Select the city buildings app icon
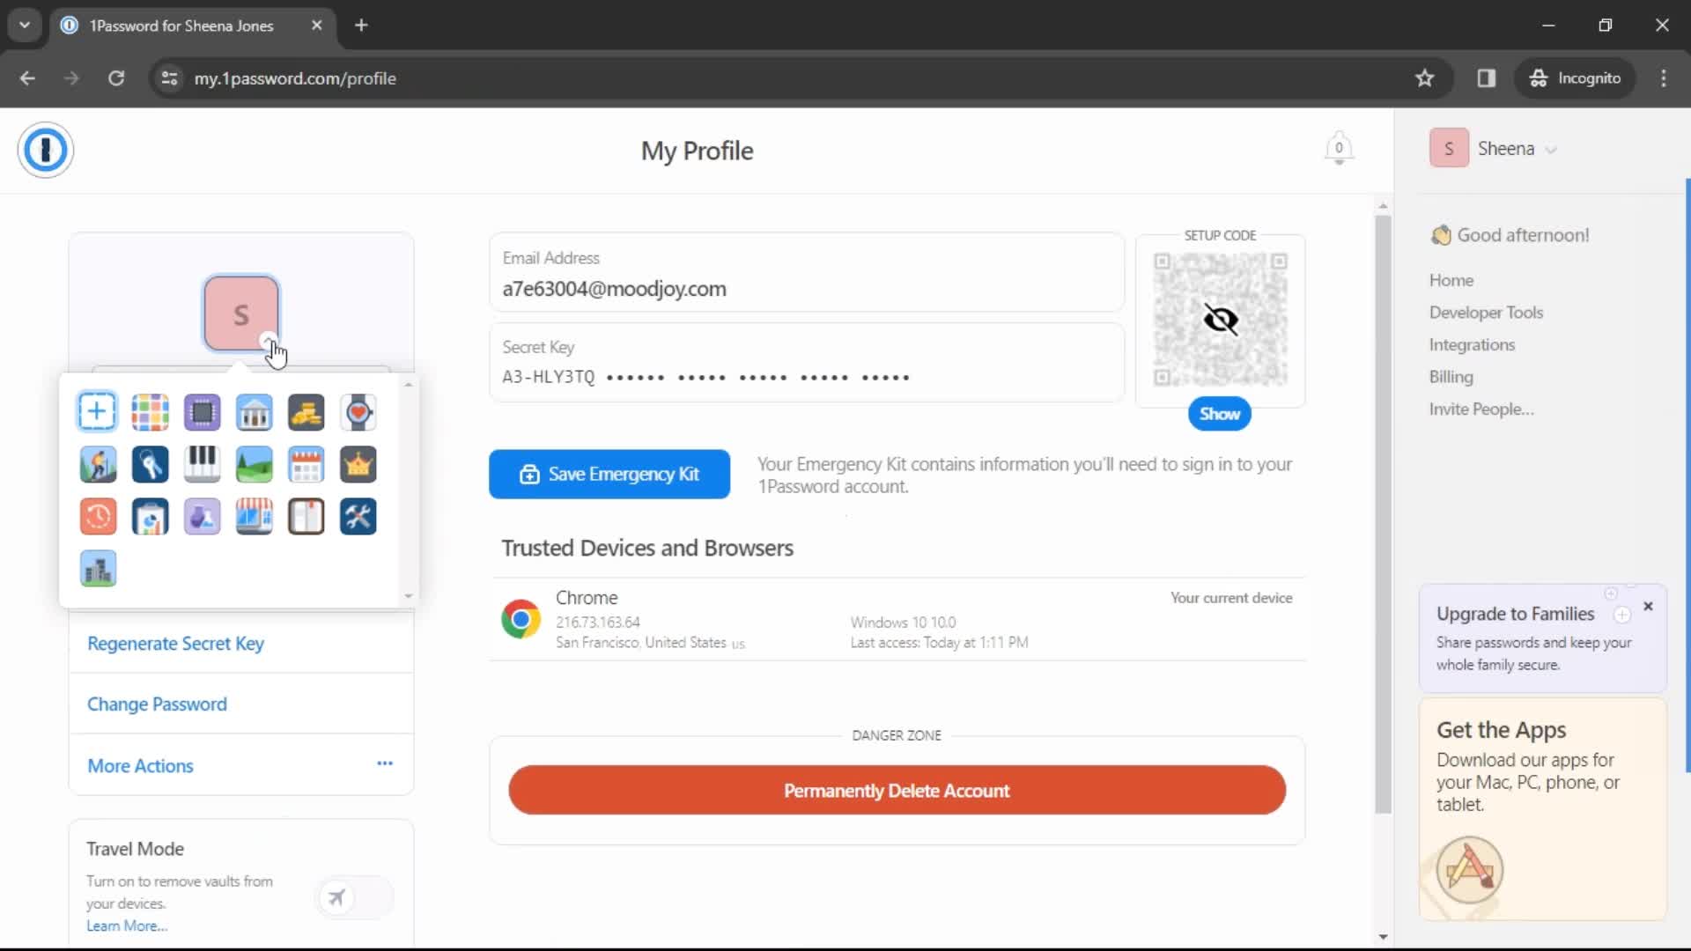 pyautogui.click(x=98, y=568)
